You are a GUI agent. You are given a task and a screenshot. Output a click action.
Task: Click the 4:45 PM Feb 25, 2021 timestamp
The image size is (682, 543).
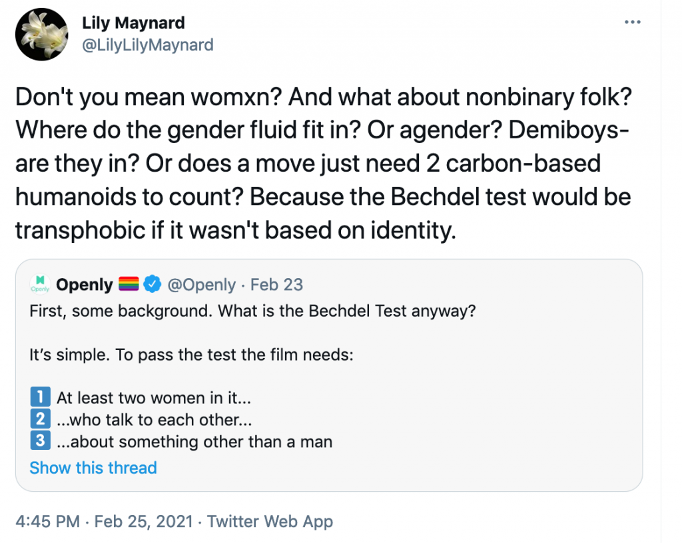click(105, 521)
